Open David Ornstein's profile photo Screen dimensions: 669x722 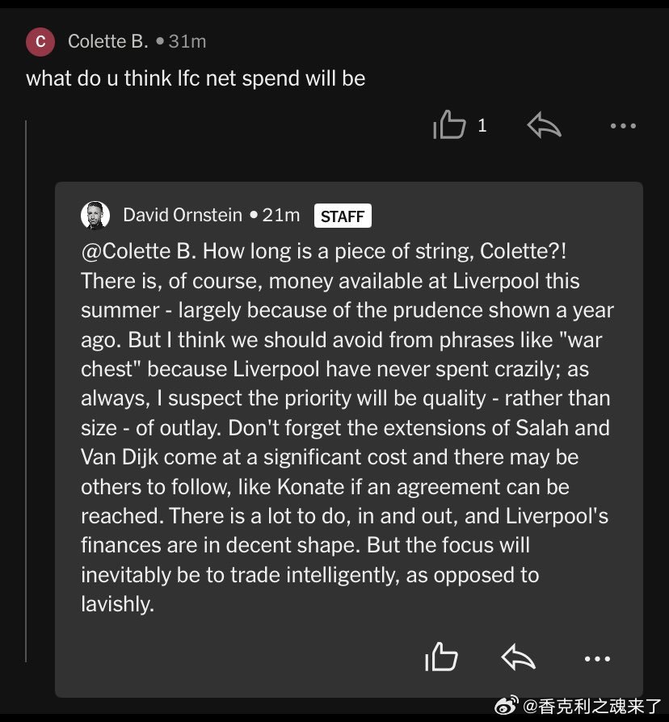pos(95,216)
